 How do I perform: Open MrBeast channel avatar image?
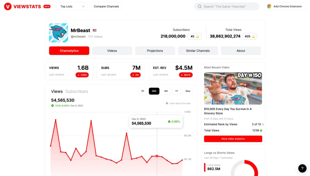pyautogui.click(x=58, y=33)
